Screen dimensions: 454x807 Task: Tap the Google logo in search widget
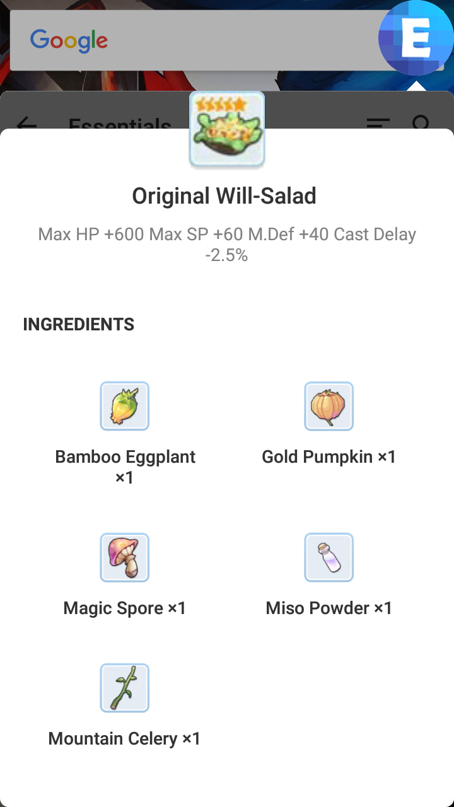point(69,40)
